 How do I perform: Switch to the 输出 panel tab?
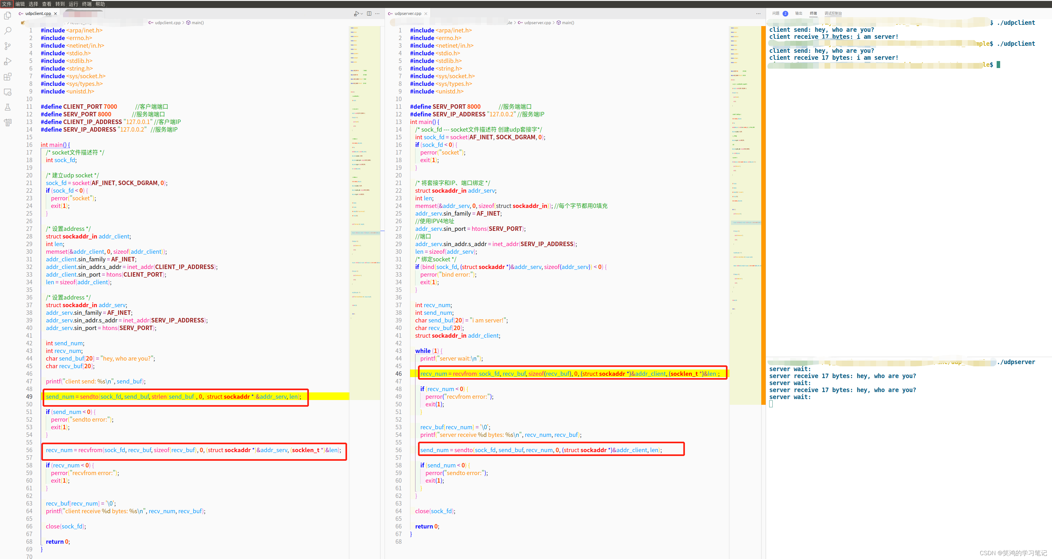tap(798, 13)
